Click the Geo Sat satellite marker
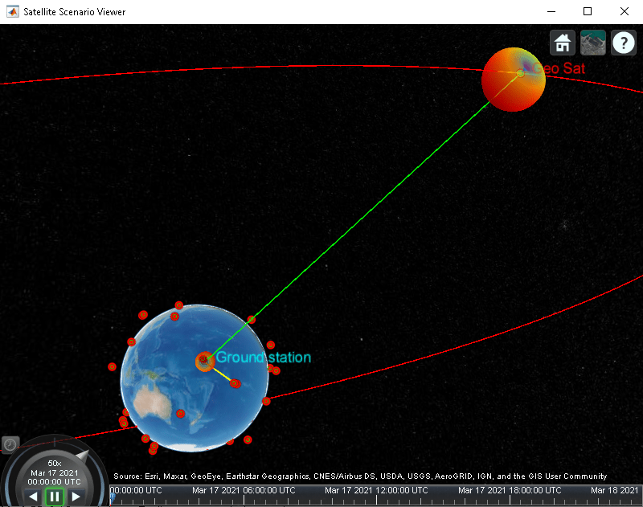Image resolution: width=643 pixels, height=507 pixels. 520,73
